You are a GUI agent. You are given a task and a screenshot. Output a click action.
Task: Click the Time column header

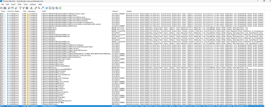[x=3, y=11]
